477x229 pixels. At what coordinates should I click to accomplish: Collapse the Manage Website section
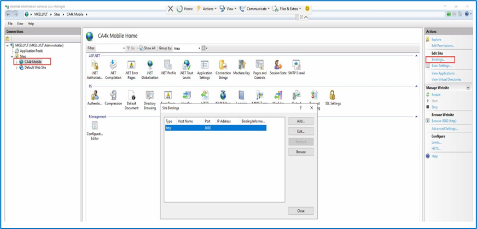[x=468, y=87]
